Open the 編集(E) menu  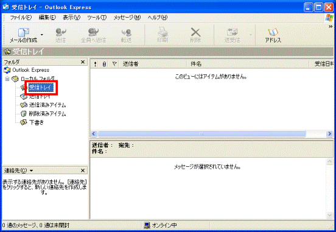click(x=47, y=18)
